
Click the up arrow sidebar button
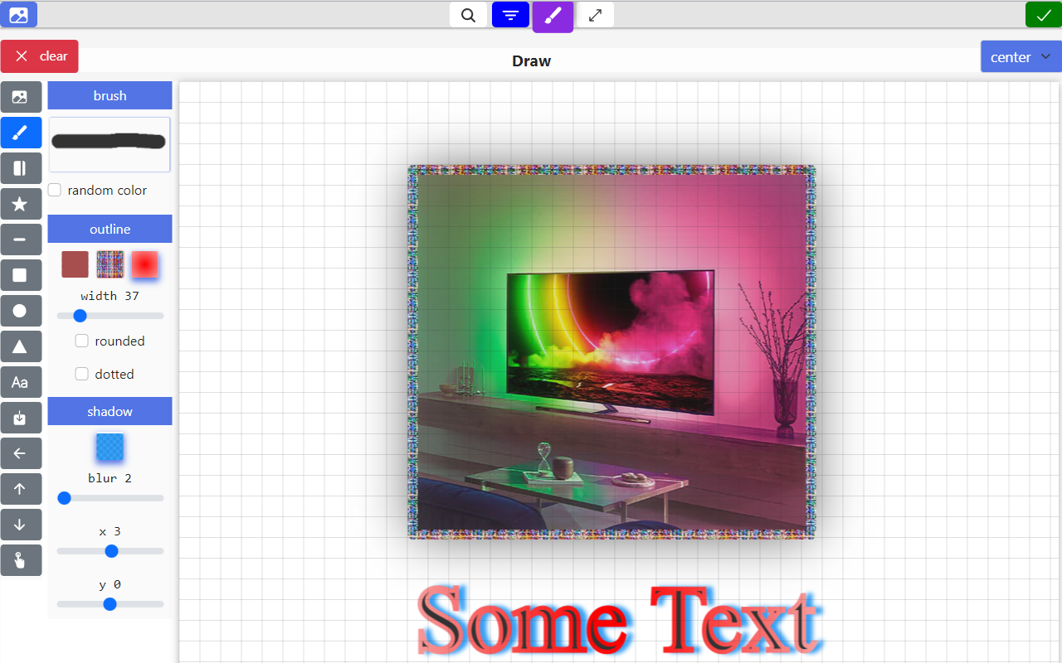pyautogui.click(x=21, y=489)
